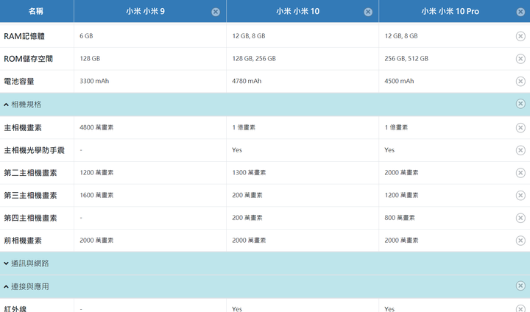Open the 小米 小米 9 header link
Image resolution: width=530 pixels, height=312 pixels.
(145, 12)
